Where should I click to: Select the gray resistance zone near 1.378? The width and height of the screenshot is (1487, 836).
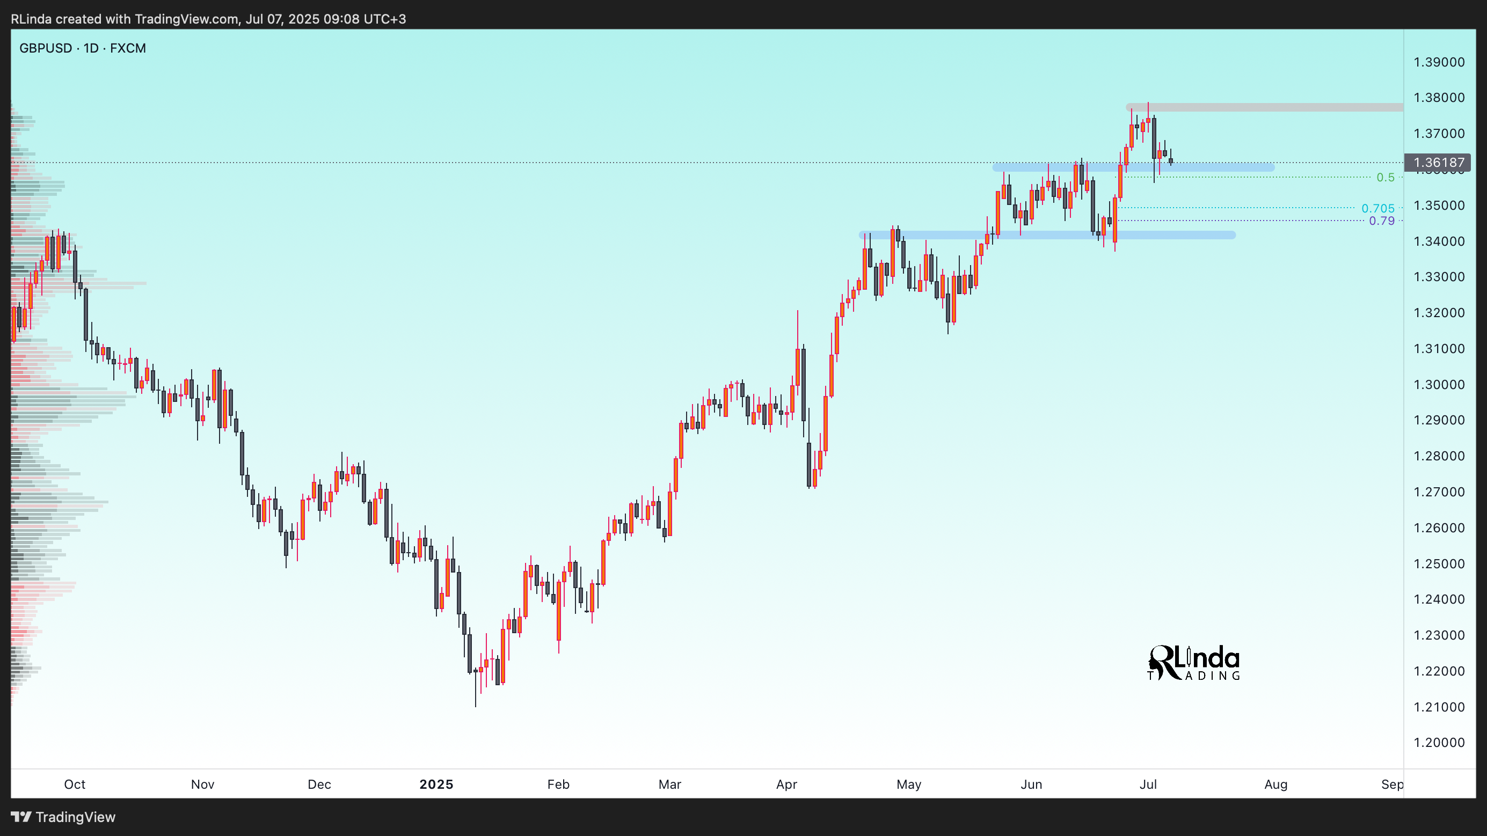pyautogui.click(x=1264, y=107)
